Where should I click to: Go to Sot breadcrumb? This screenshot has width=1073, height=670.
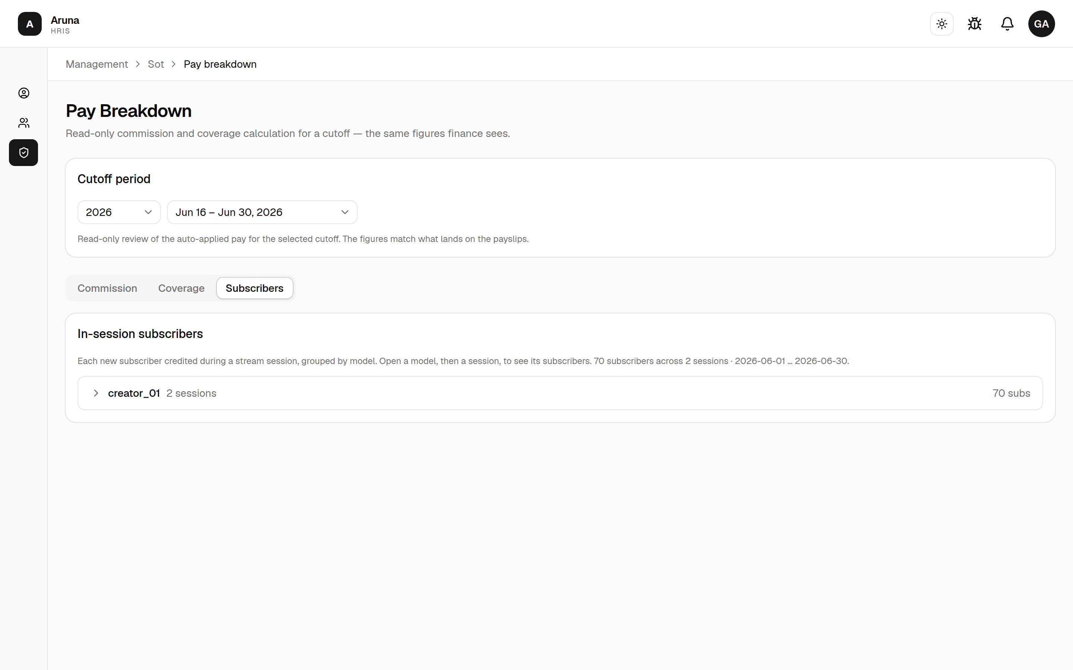tap(156, 64)
